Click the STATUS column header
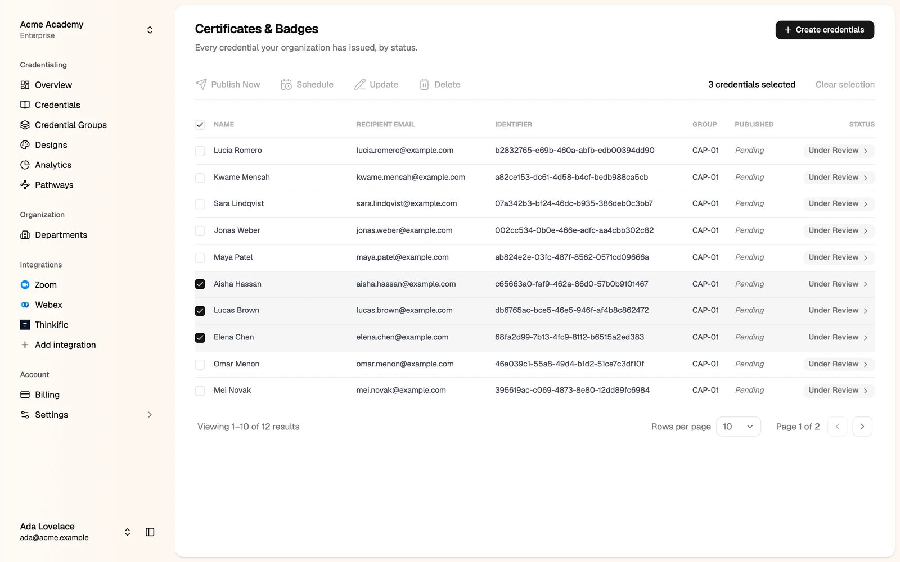The width and height of the screenshot is (900, 562). (862, 124)
